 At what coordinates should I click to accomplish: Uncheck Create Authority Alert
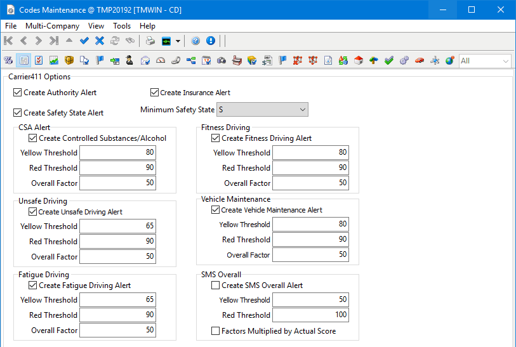click(x=17, y=93)
